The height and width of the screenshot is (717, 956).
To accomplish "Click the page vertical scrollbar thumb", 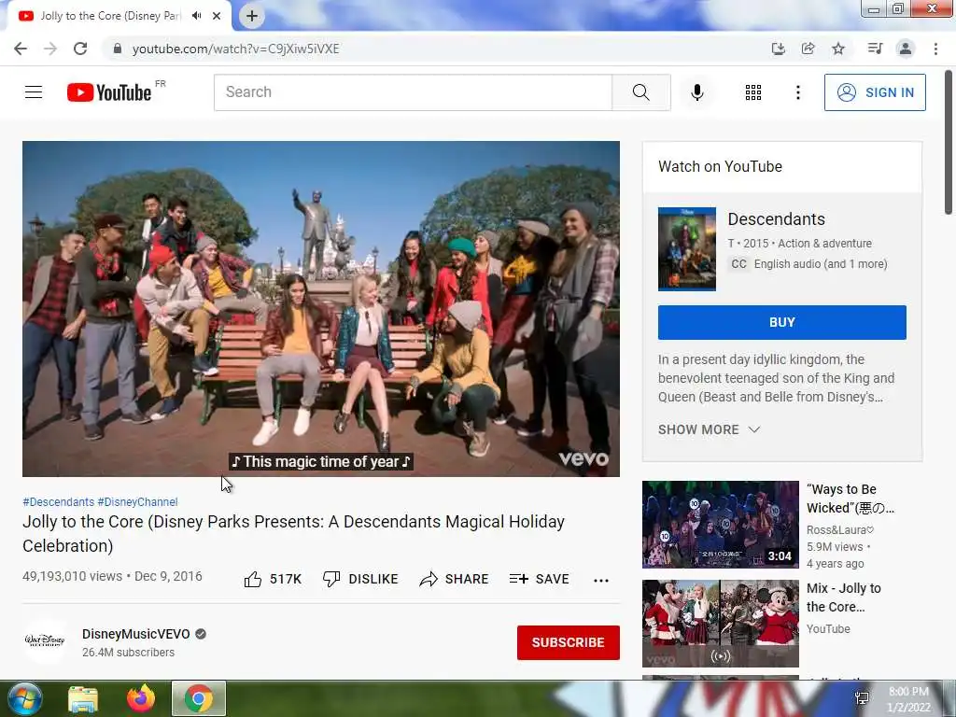I will point(949,143).
